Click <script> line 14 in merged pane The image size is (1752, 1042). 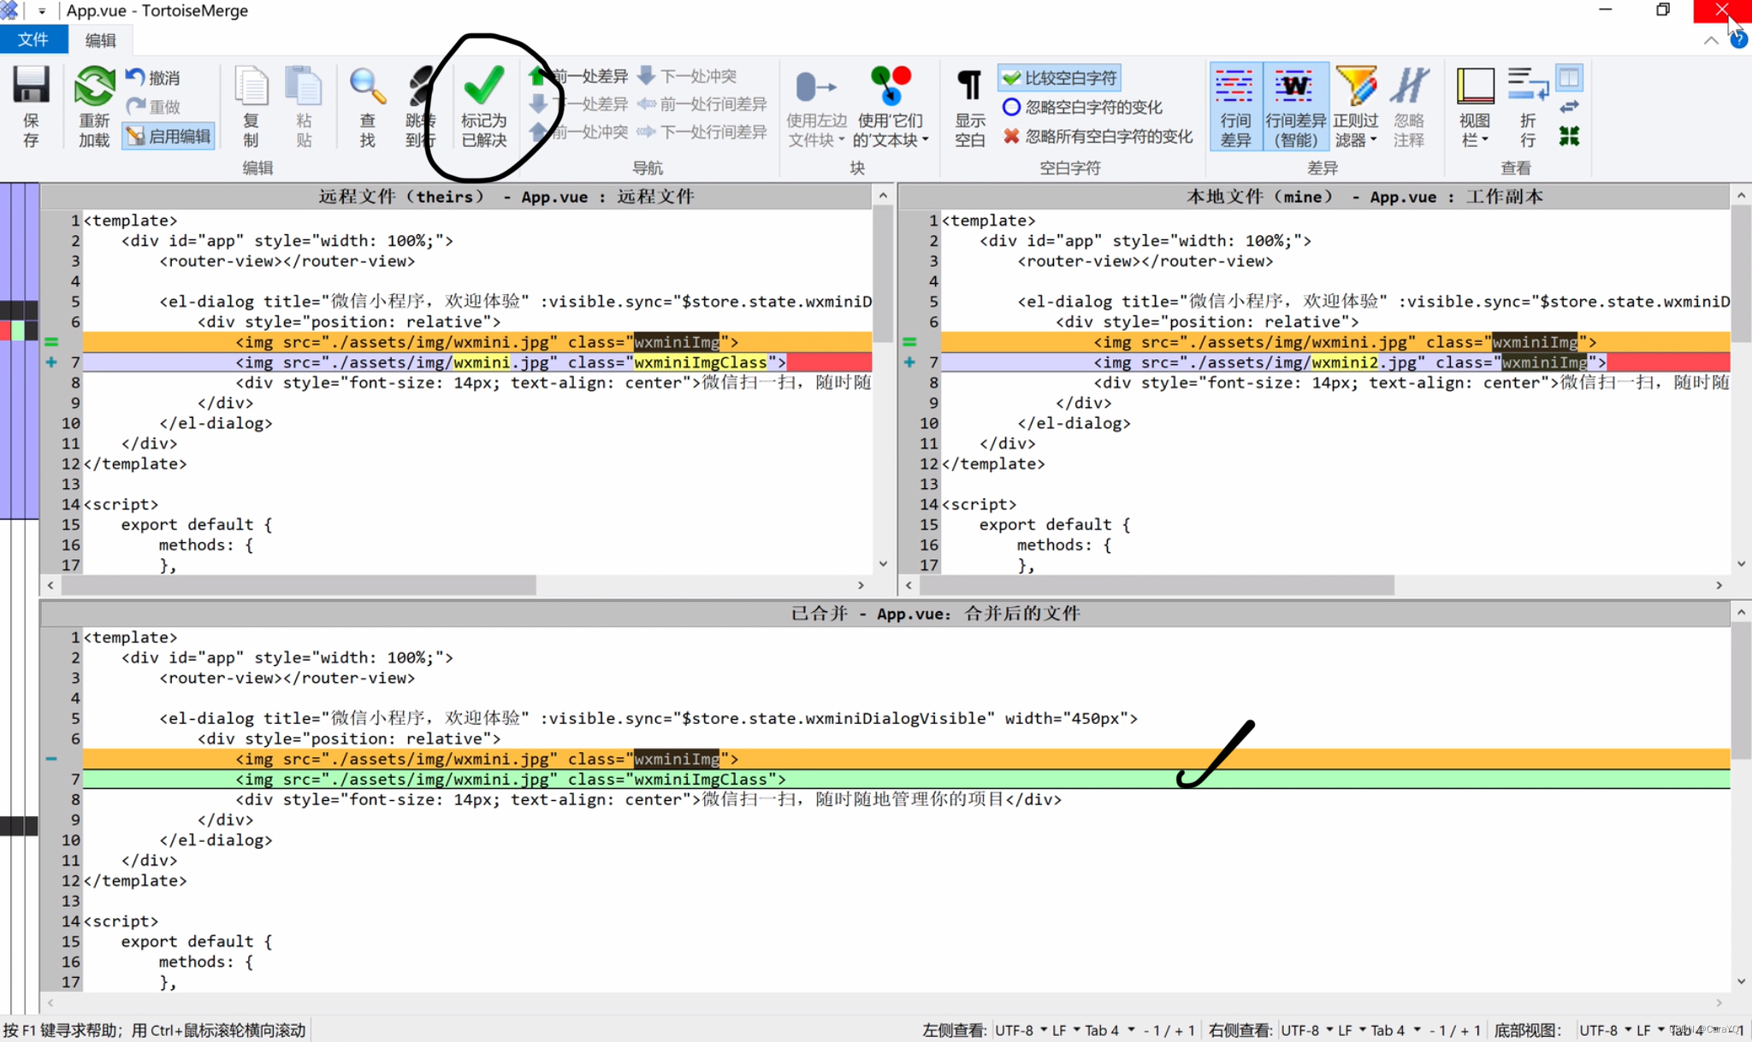pyautogui.click(x=121, y=921)
